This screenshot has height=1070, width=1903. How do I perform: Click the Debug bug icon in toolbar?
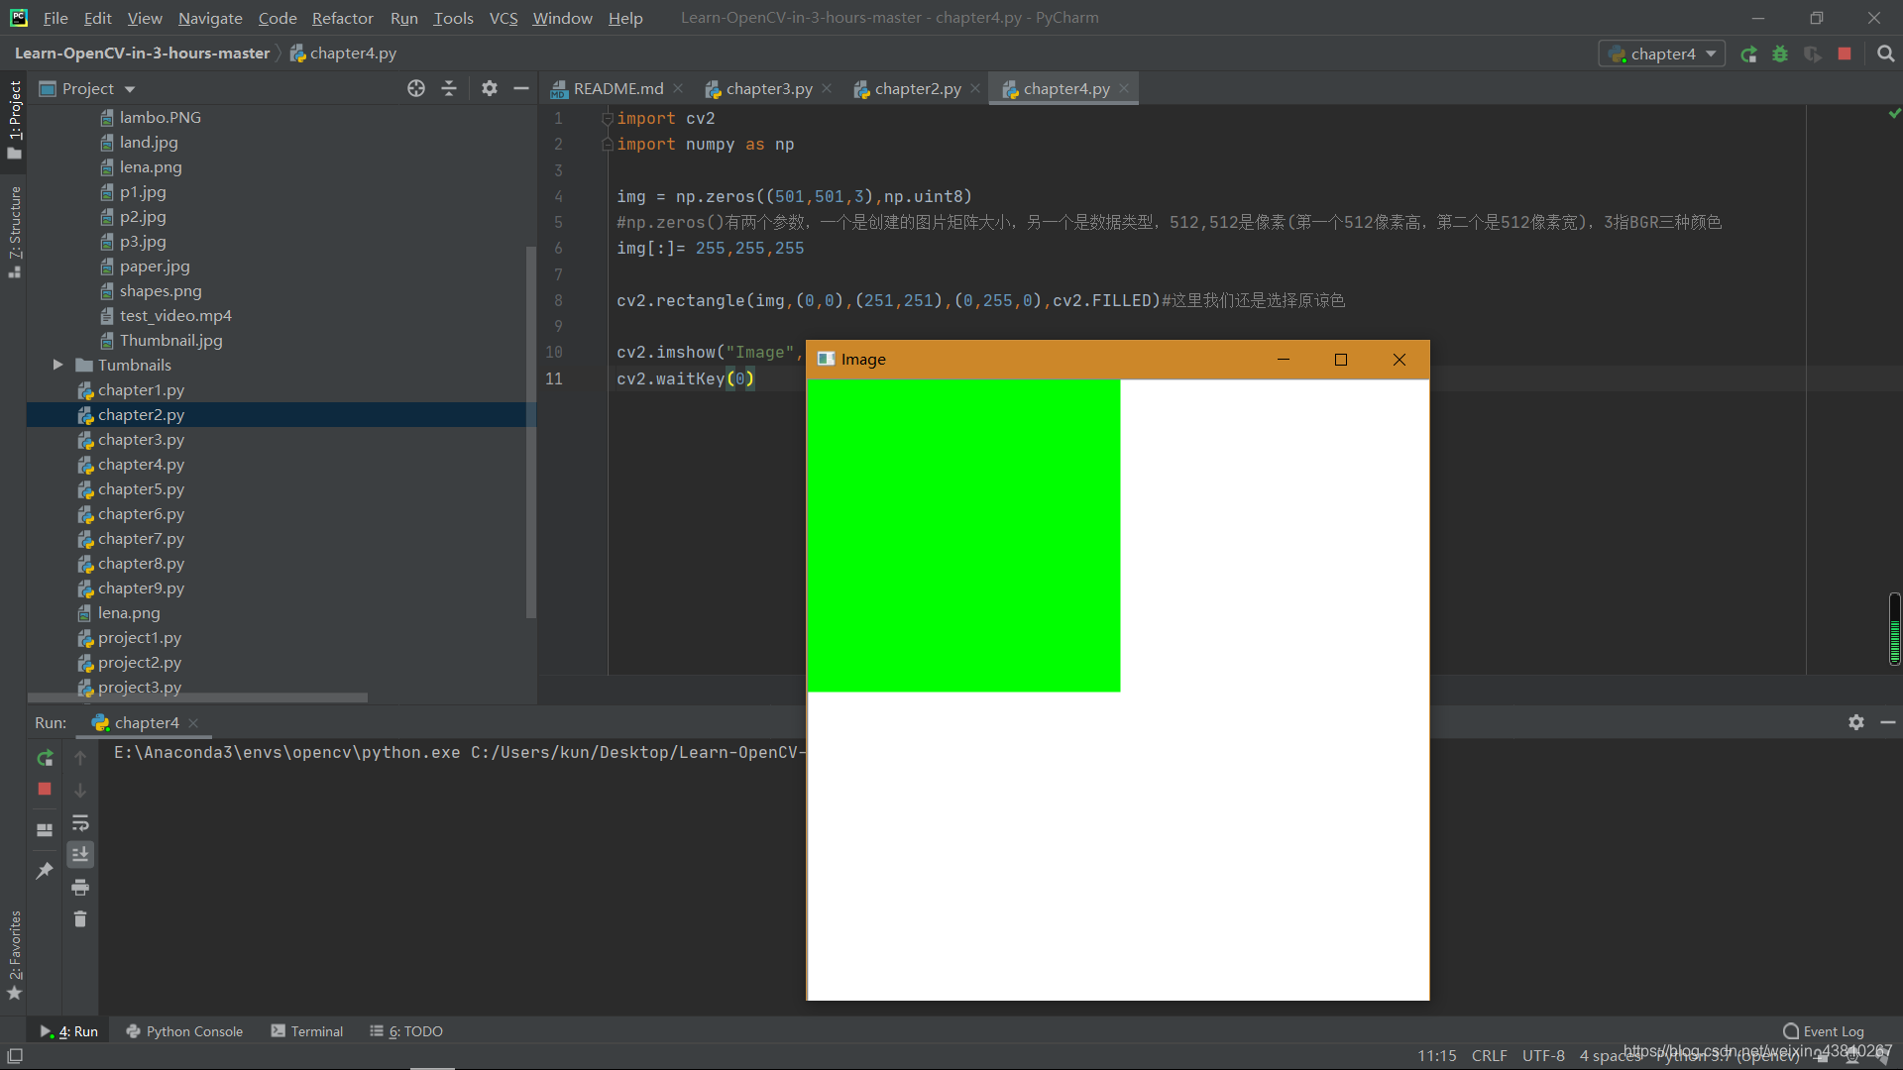[1780, 54]
